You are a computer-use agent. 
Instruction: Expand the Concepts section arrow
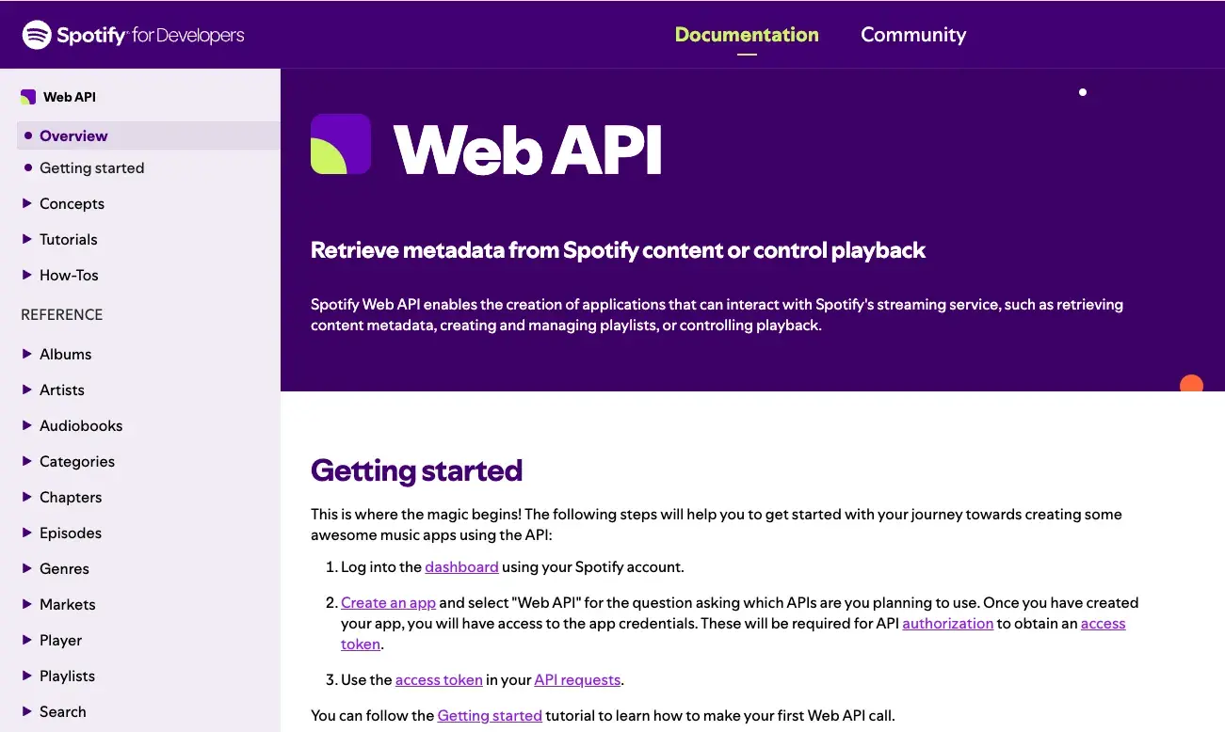tap(27, 203)
